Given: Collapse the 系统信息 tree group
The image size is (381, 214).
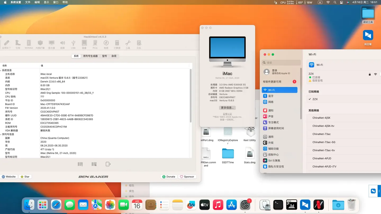Looking at the screenshot, I should (1, 70).
